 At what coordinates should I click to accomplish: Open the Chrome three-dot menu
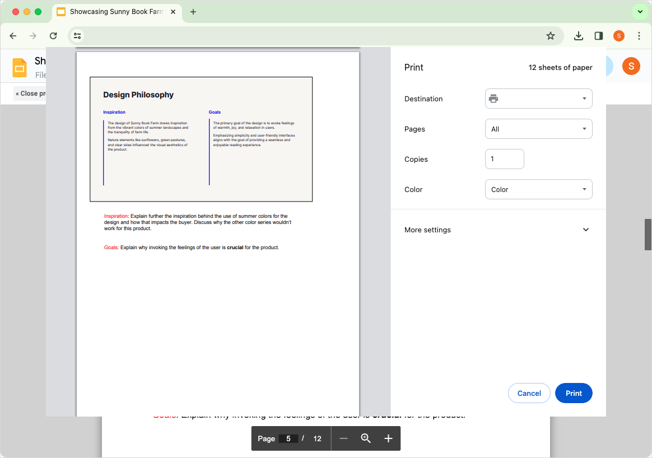(x=639, y=35)
